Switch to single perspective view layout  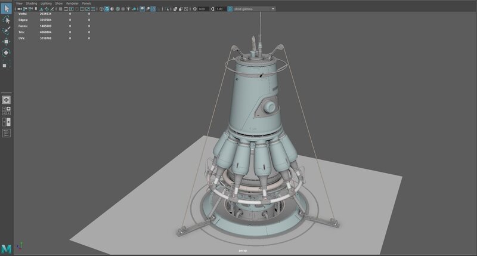(x=7, y=100)
